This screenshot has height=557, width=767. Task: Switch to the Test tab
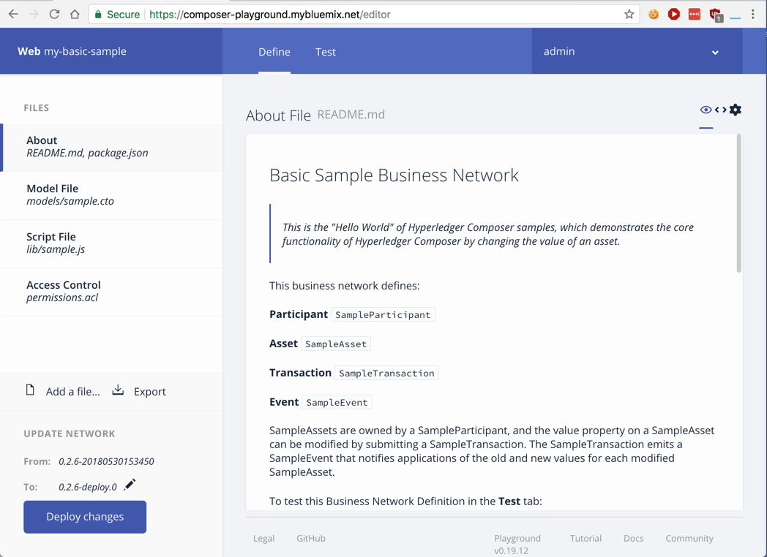point(326,52)
